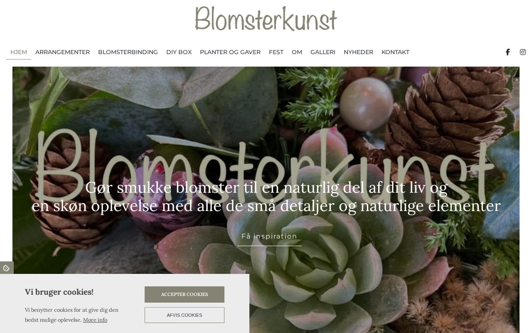Select BLOMSTERBINDING in the navigation
The image size is (532, 333).
pos(128,52)
